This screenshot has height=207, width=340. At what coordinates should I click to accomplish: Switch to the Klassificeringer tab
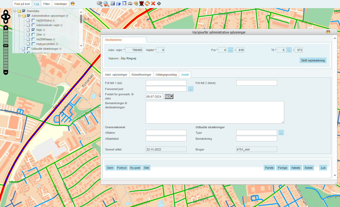[x=141, y=75]
